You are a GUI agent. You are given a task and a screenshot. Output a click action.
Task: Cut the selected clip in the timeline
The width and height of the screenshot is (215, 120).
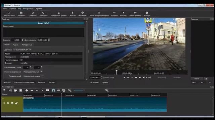(x=10, y=90)
